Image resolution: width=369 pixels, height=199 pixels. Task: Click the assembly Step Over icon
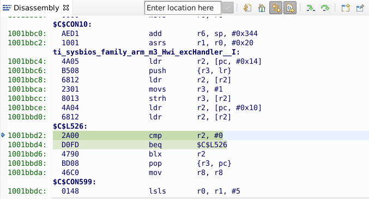(325, 8)
